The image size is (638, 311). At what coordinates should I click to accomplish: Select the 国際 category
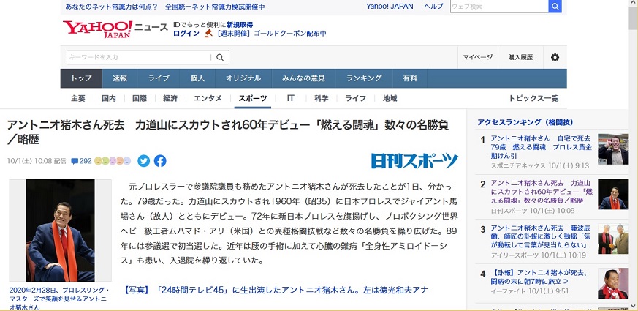140,98
